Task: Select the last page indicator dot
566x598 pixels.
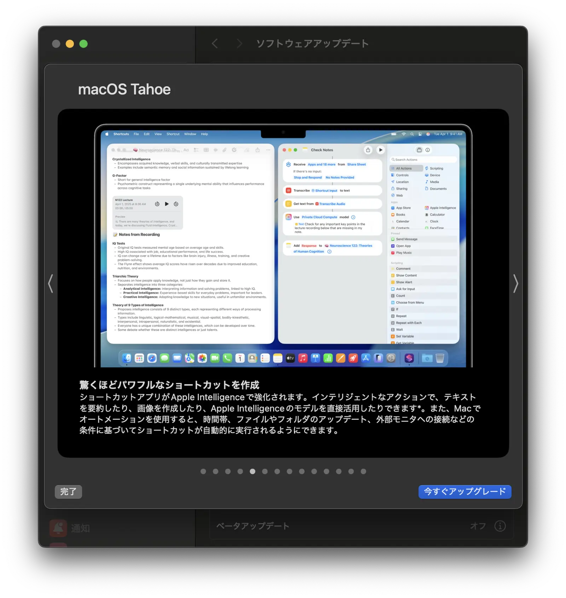Action: click(x=363, y=471)
